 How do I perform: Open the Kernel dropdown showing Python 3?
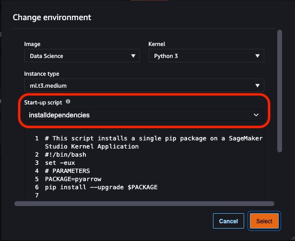pos(206,56)
